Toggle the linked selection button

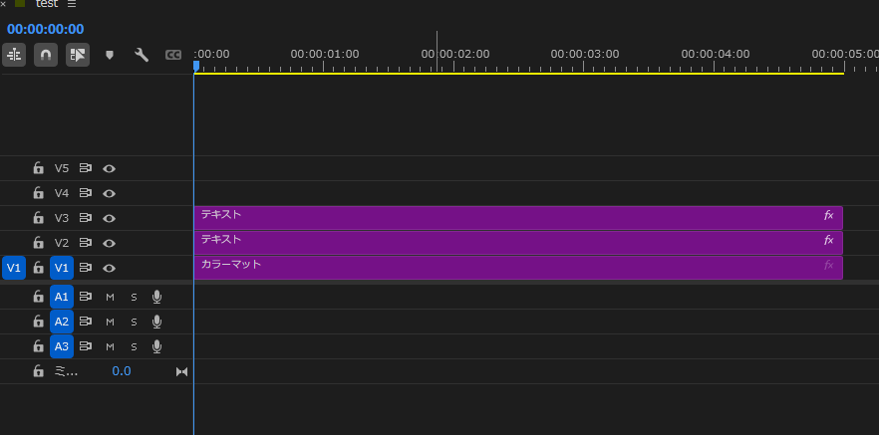point(78,56)
